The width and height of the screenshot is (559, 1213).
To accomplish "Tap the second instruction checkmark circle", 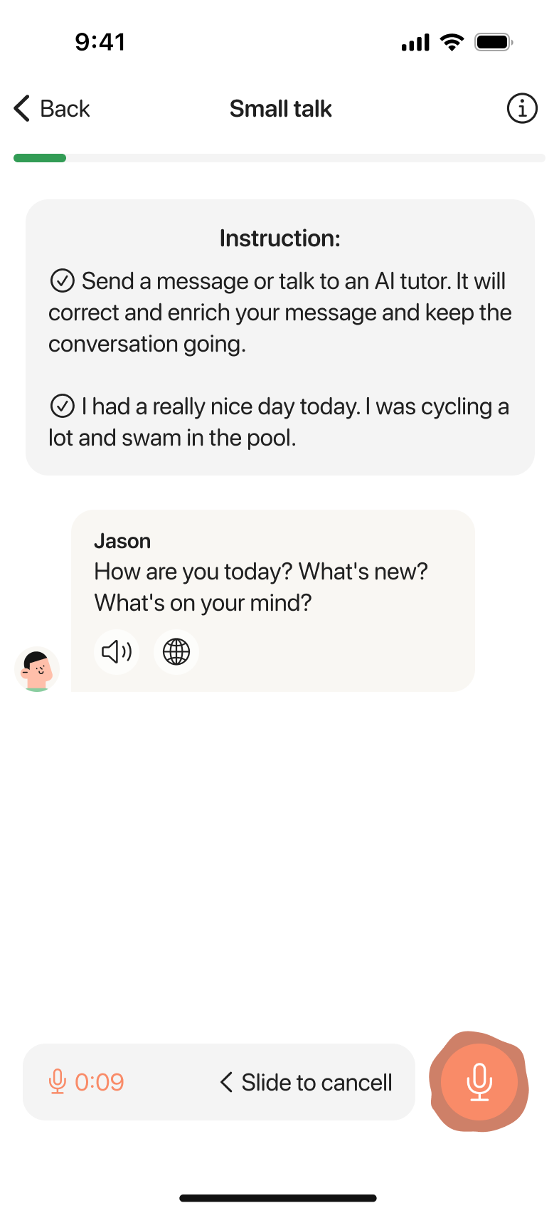I will 63,406.
